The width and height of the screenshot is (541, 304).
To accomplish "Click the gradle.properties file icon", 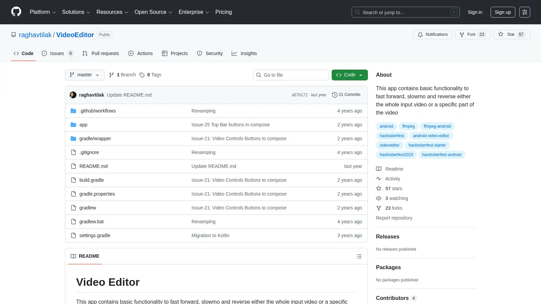I will point(73,194).
